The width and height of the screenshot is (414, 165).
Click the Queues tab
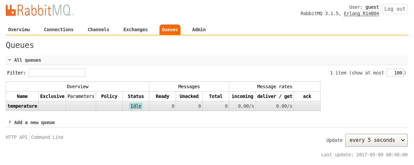pyautogui.click(x=170, y=30)
